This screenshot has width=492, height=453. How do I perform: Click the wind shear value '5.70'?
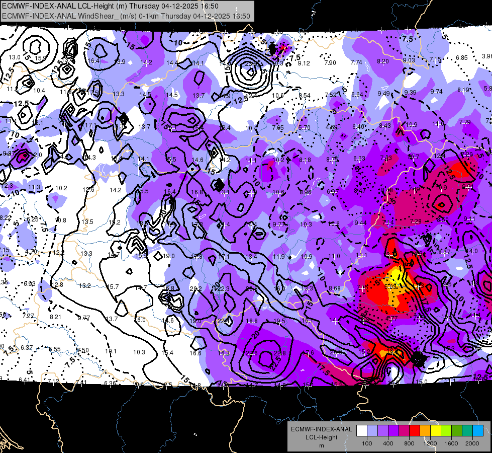305,128
